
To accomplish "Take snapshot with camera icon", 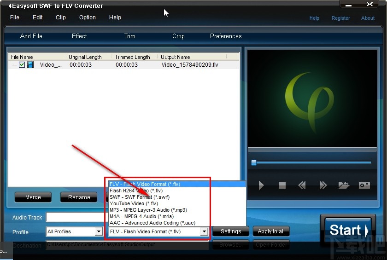I will tap(364, 185).
